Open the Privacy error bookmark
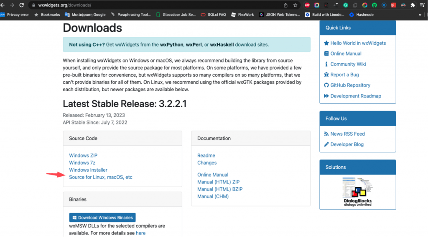The width and height of the screenshot is (428, 237). [x=15, y=15]
